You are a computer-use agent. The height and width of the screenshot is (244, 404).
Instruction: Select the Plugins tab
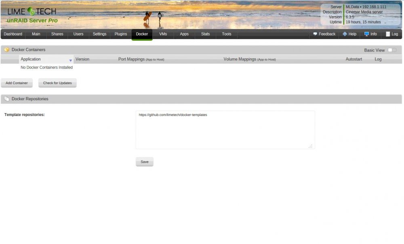(x=121, y=34)
